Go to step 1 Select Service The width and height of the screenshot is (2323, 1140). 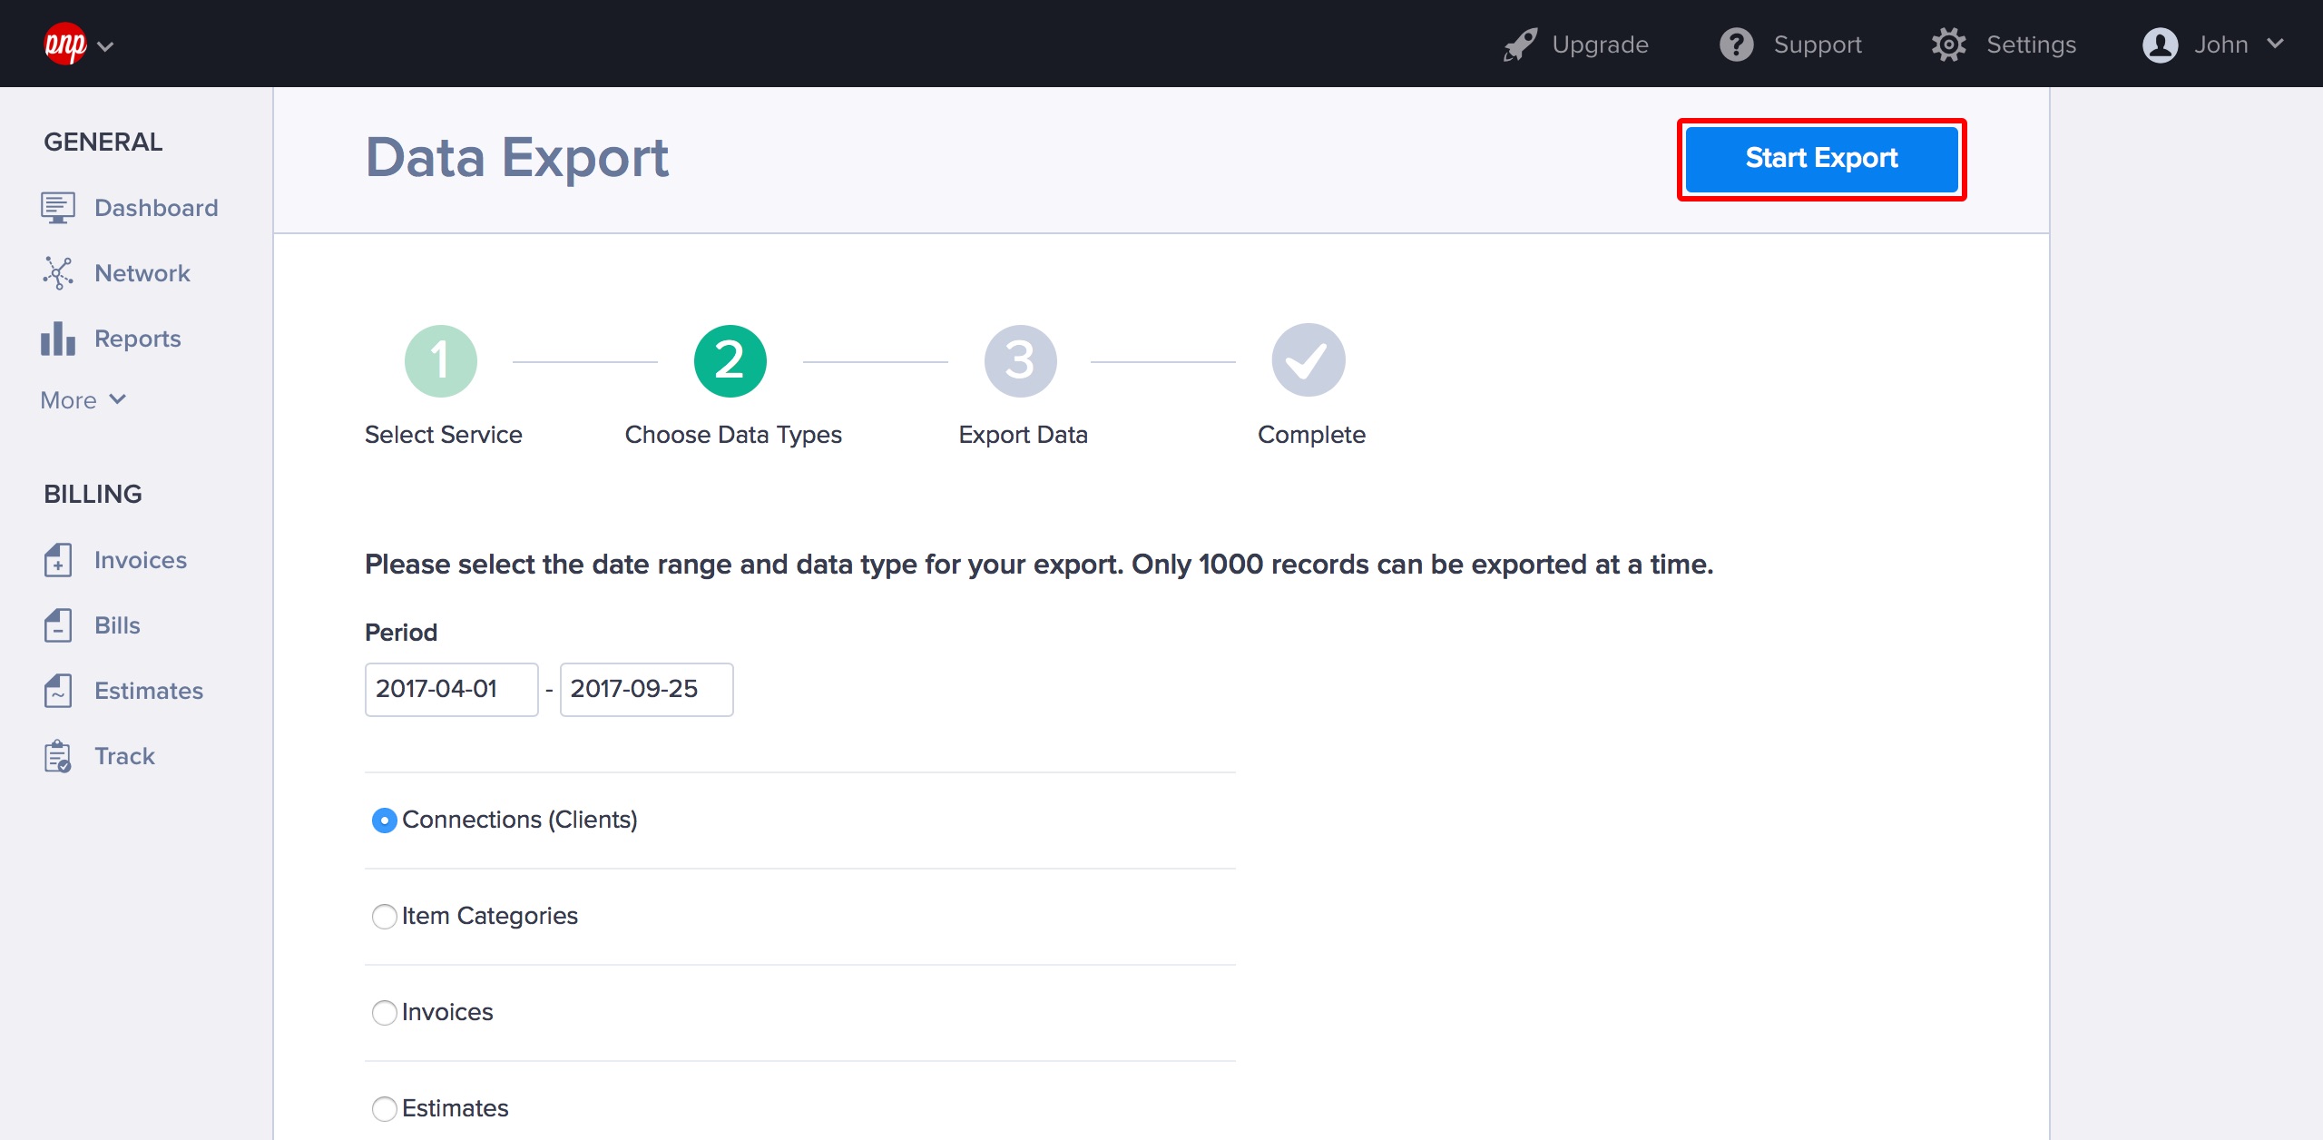[x=441, y=361]
